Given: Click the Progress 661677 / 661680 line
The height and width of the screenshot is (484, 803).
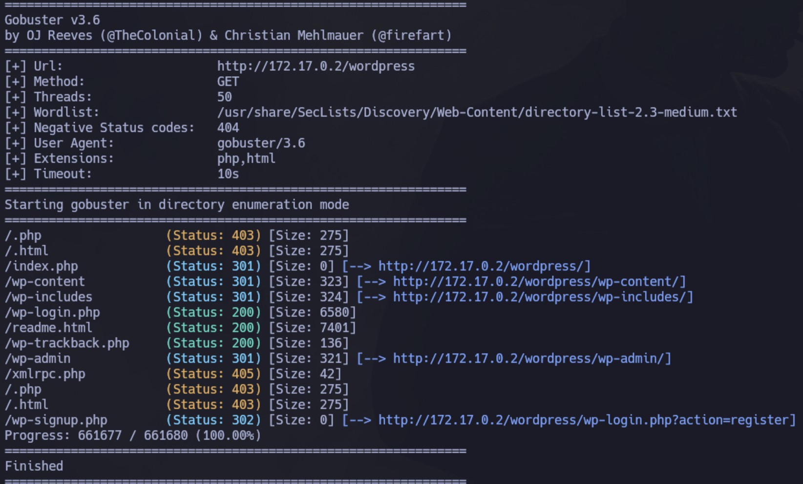Looking at the screenshot, I should [x=133, y=435].
